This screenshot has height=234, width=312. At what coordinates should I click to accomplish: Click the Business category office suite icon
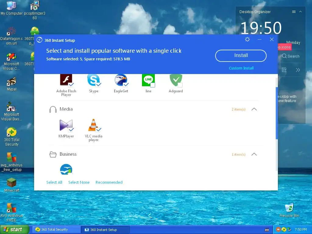coord(66,169)
